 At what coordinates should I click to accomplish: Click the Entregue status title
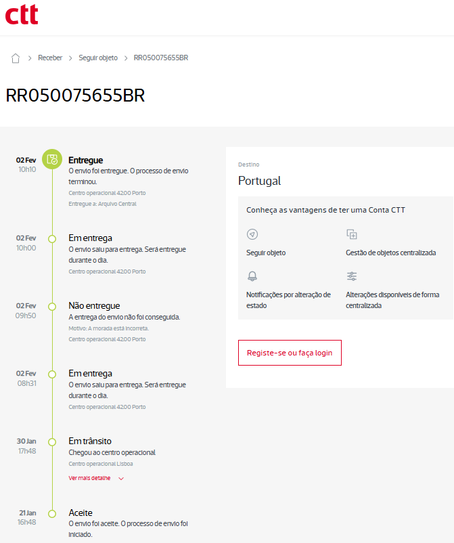coord(86,160)
